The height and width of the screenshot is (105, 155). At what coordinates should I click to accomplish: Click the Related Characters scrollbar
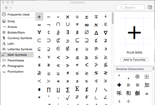tap(153, 68)
